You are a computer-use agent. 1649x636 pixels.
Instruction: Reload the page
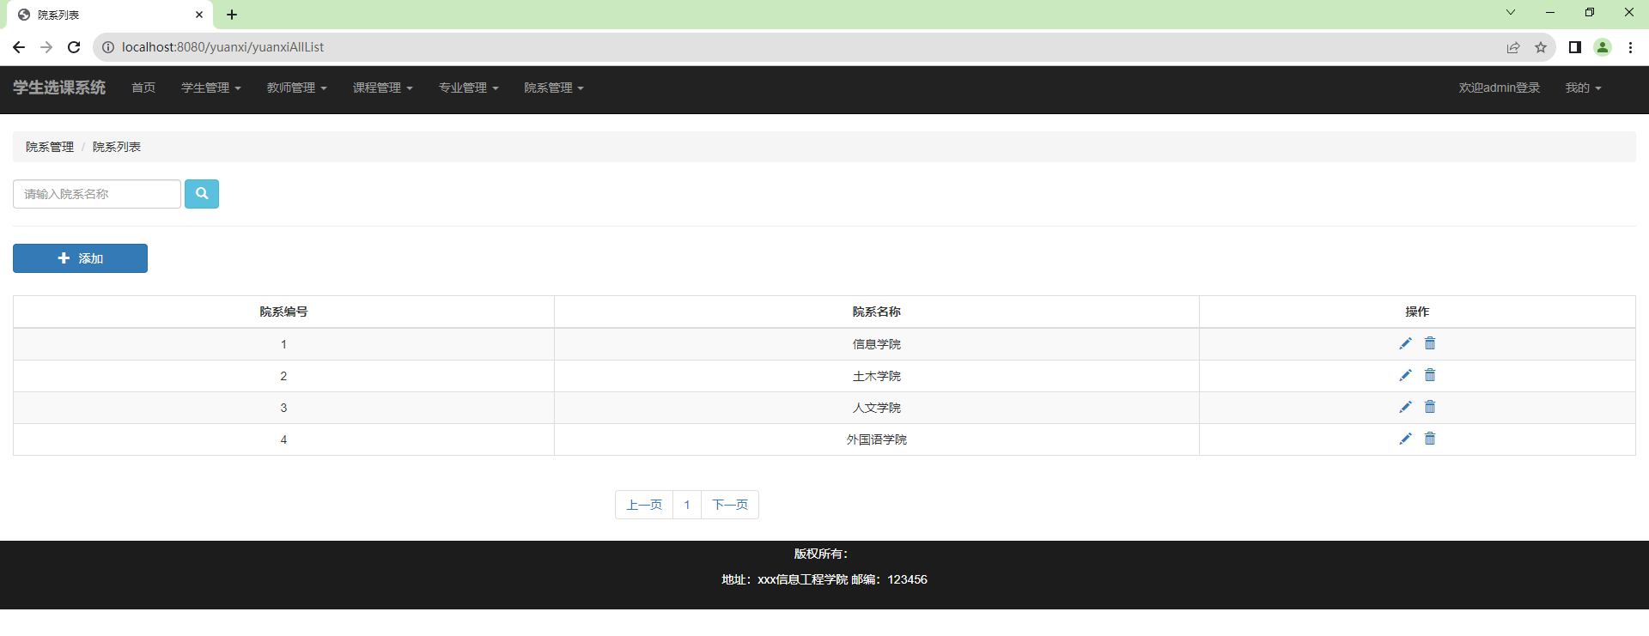74,47
